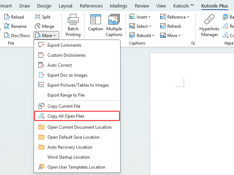Open the View tab
The image size is (234, 175).
click(x=161, y=6)
